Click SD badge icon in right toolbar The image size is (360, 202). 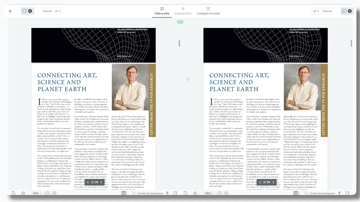pyautogui.click(x=296, y=193)
